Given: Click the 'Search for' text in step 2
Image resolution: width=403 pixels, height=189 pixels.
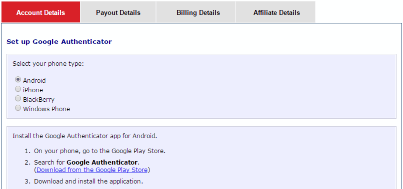Looking at the screenshot, I should 49,163.
